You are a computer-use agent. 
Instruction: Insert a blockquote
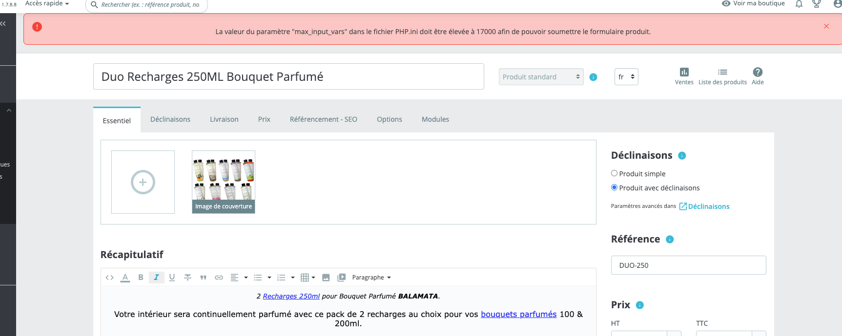pyautogui.click(x=203, y=278)
